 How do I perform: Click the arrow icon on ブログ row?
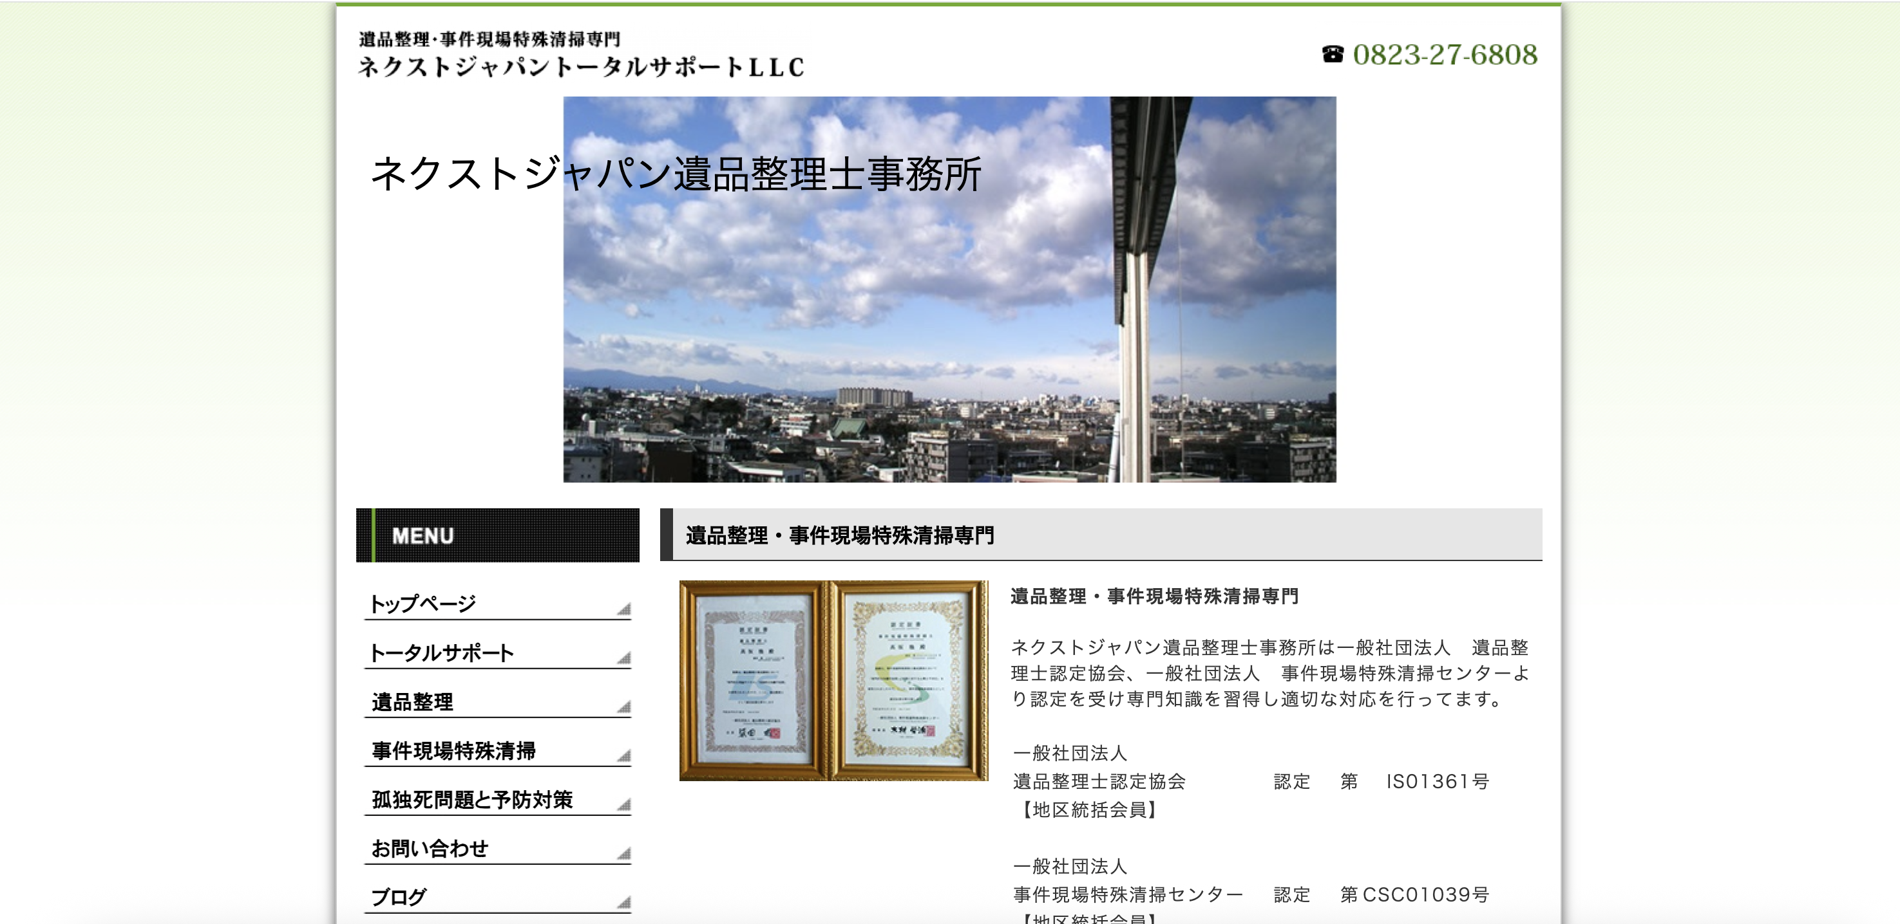[624, 902]
